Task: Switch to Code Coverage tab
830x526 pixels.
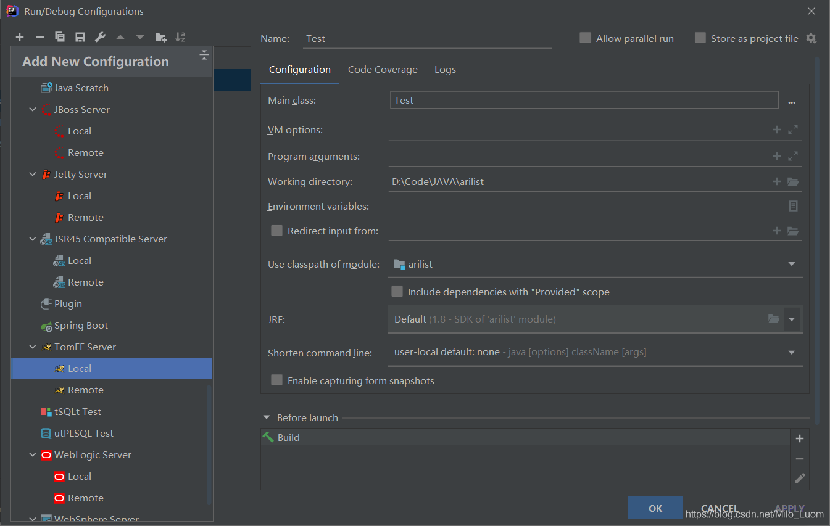Action: click(x=383, y=70)
